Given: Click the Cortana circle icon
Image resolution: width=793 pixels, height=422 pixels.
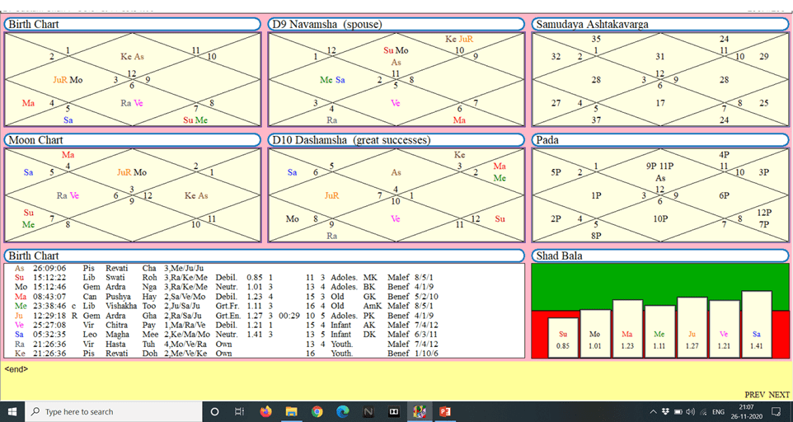Looking at the screenshot, I should pyautogui.click(x=214, y=411).
